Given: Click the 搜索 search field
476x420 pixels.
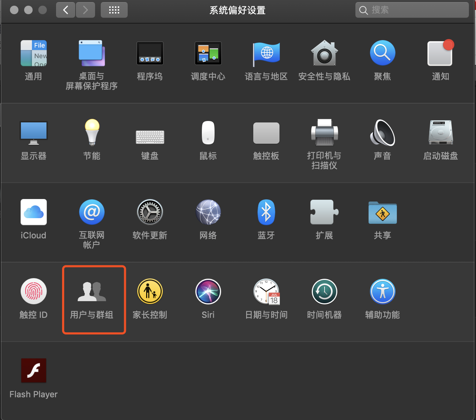Looking at the screenshot, I should (411, 10).
